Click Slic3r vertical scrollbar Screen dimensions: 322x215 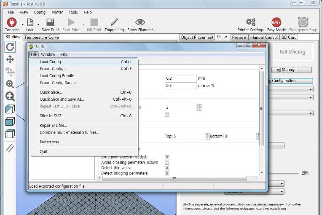coord(261,108)
